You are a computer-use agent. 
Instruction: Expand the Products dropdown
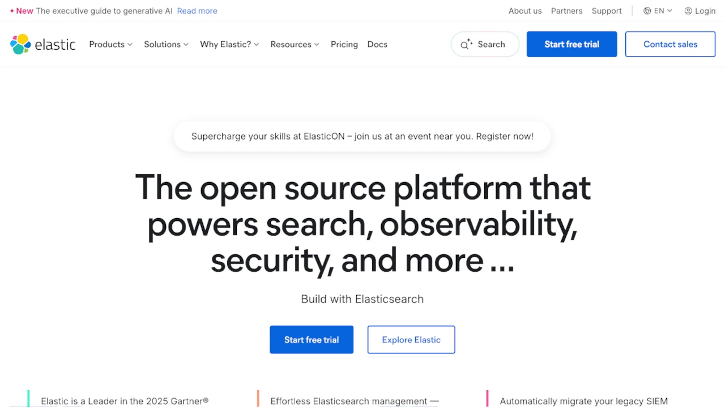pyautogui.click(x=110, y=44)
